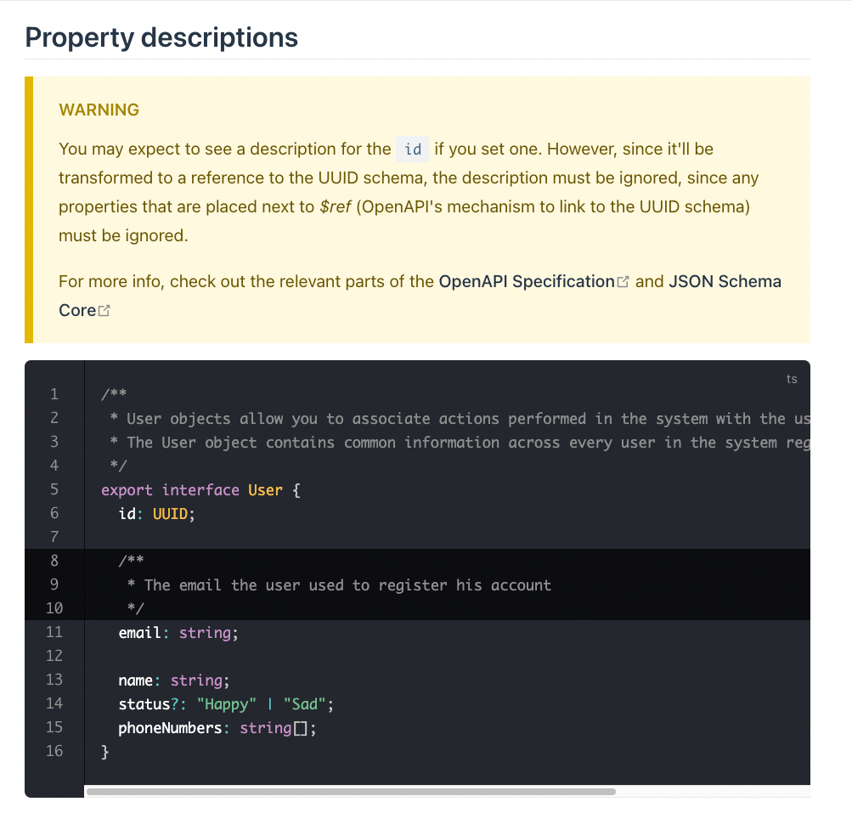Click comment line 'The User object contains common'
Viewport: 852px width, 830px height.
(460, 443)
